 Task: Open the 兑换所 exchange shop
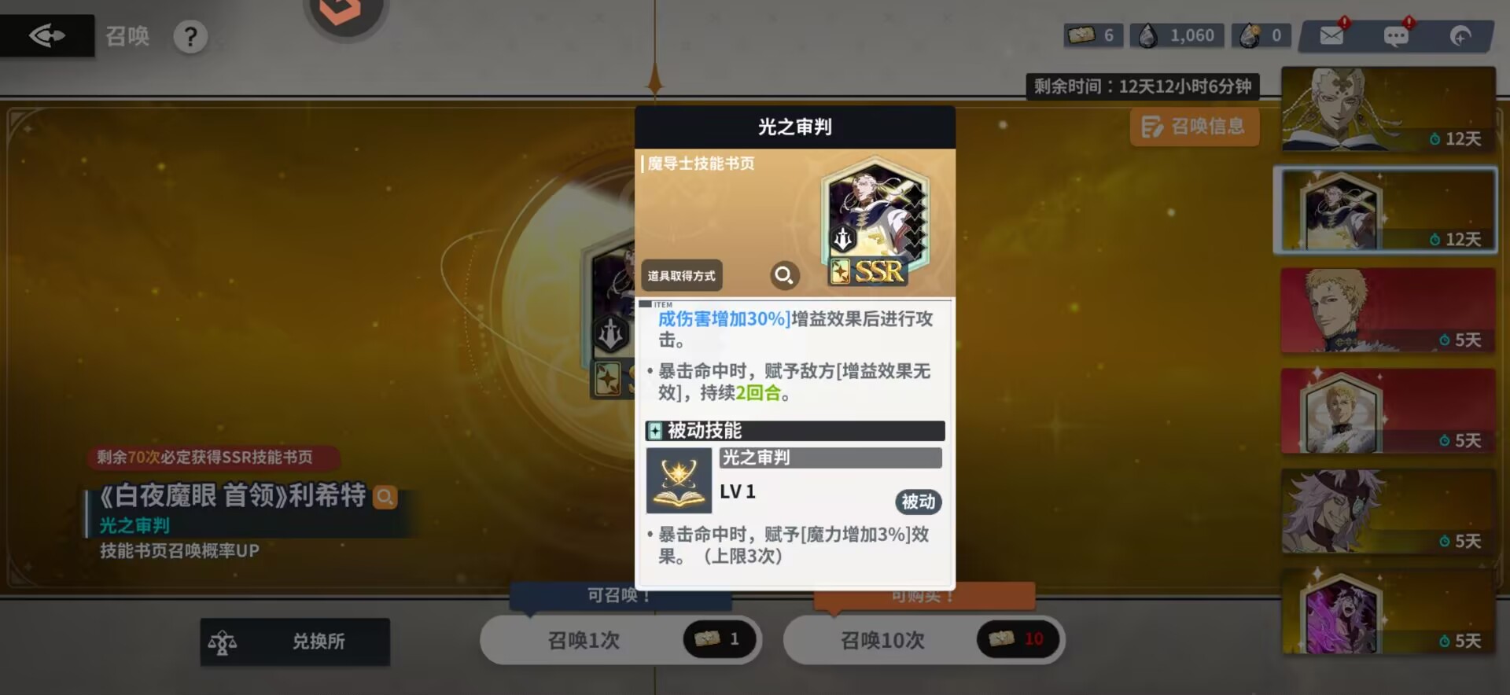point(295,642)
